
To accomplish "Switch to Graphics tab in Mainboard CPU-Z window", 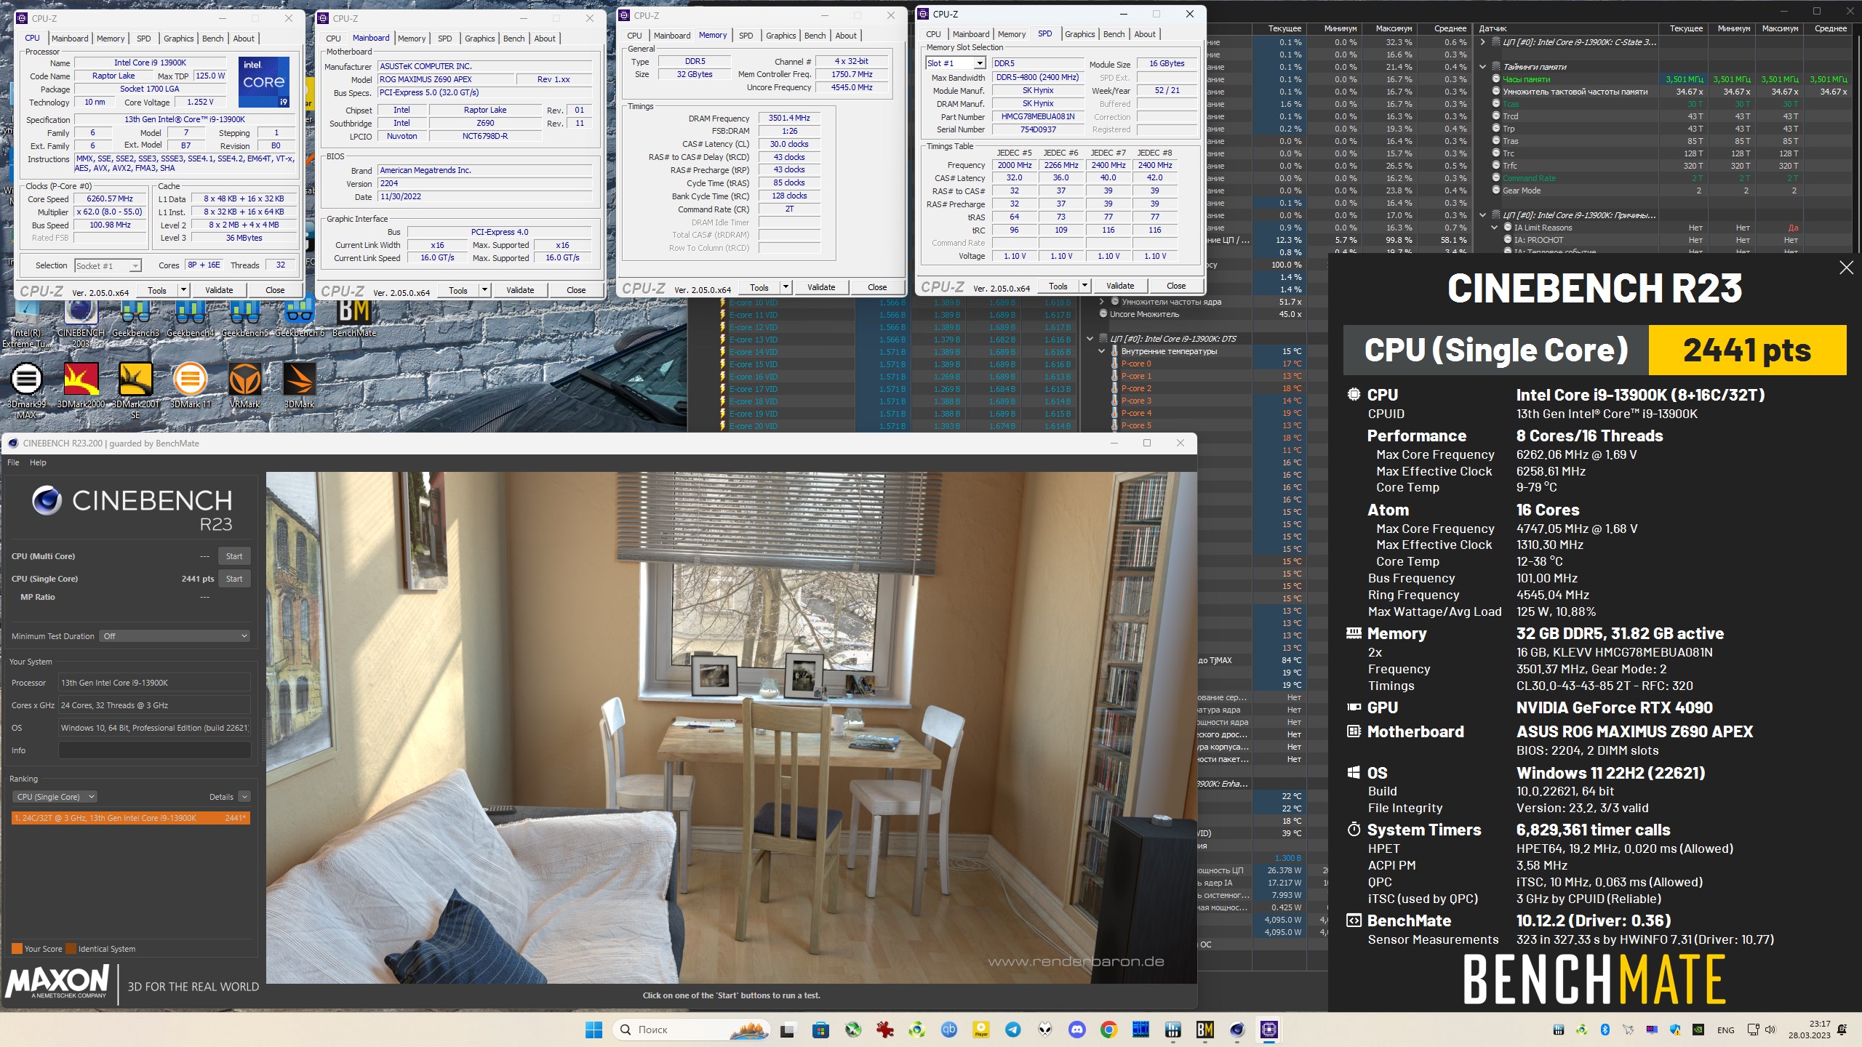I will point(479,39).
